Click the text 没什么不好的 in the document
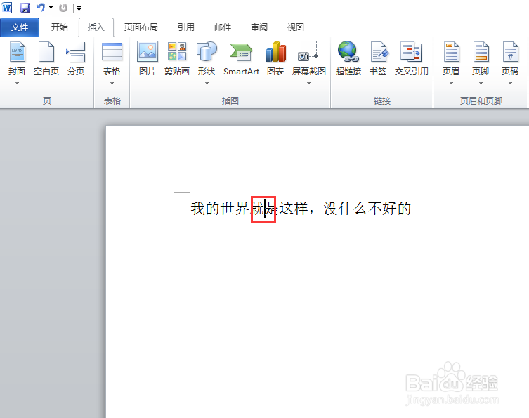The image size is (529, 418). tap(367, 209)
